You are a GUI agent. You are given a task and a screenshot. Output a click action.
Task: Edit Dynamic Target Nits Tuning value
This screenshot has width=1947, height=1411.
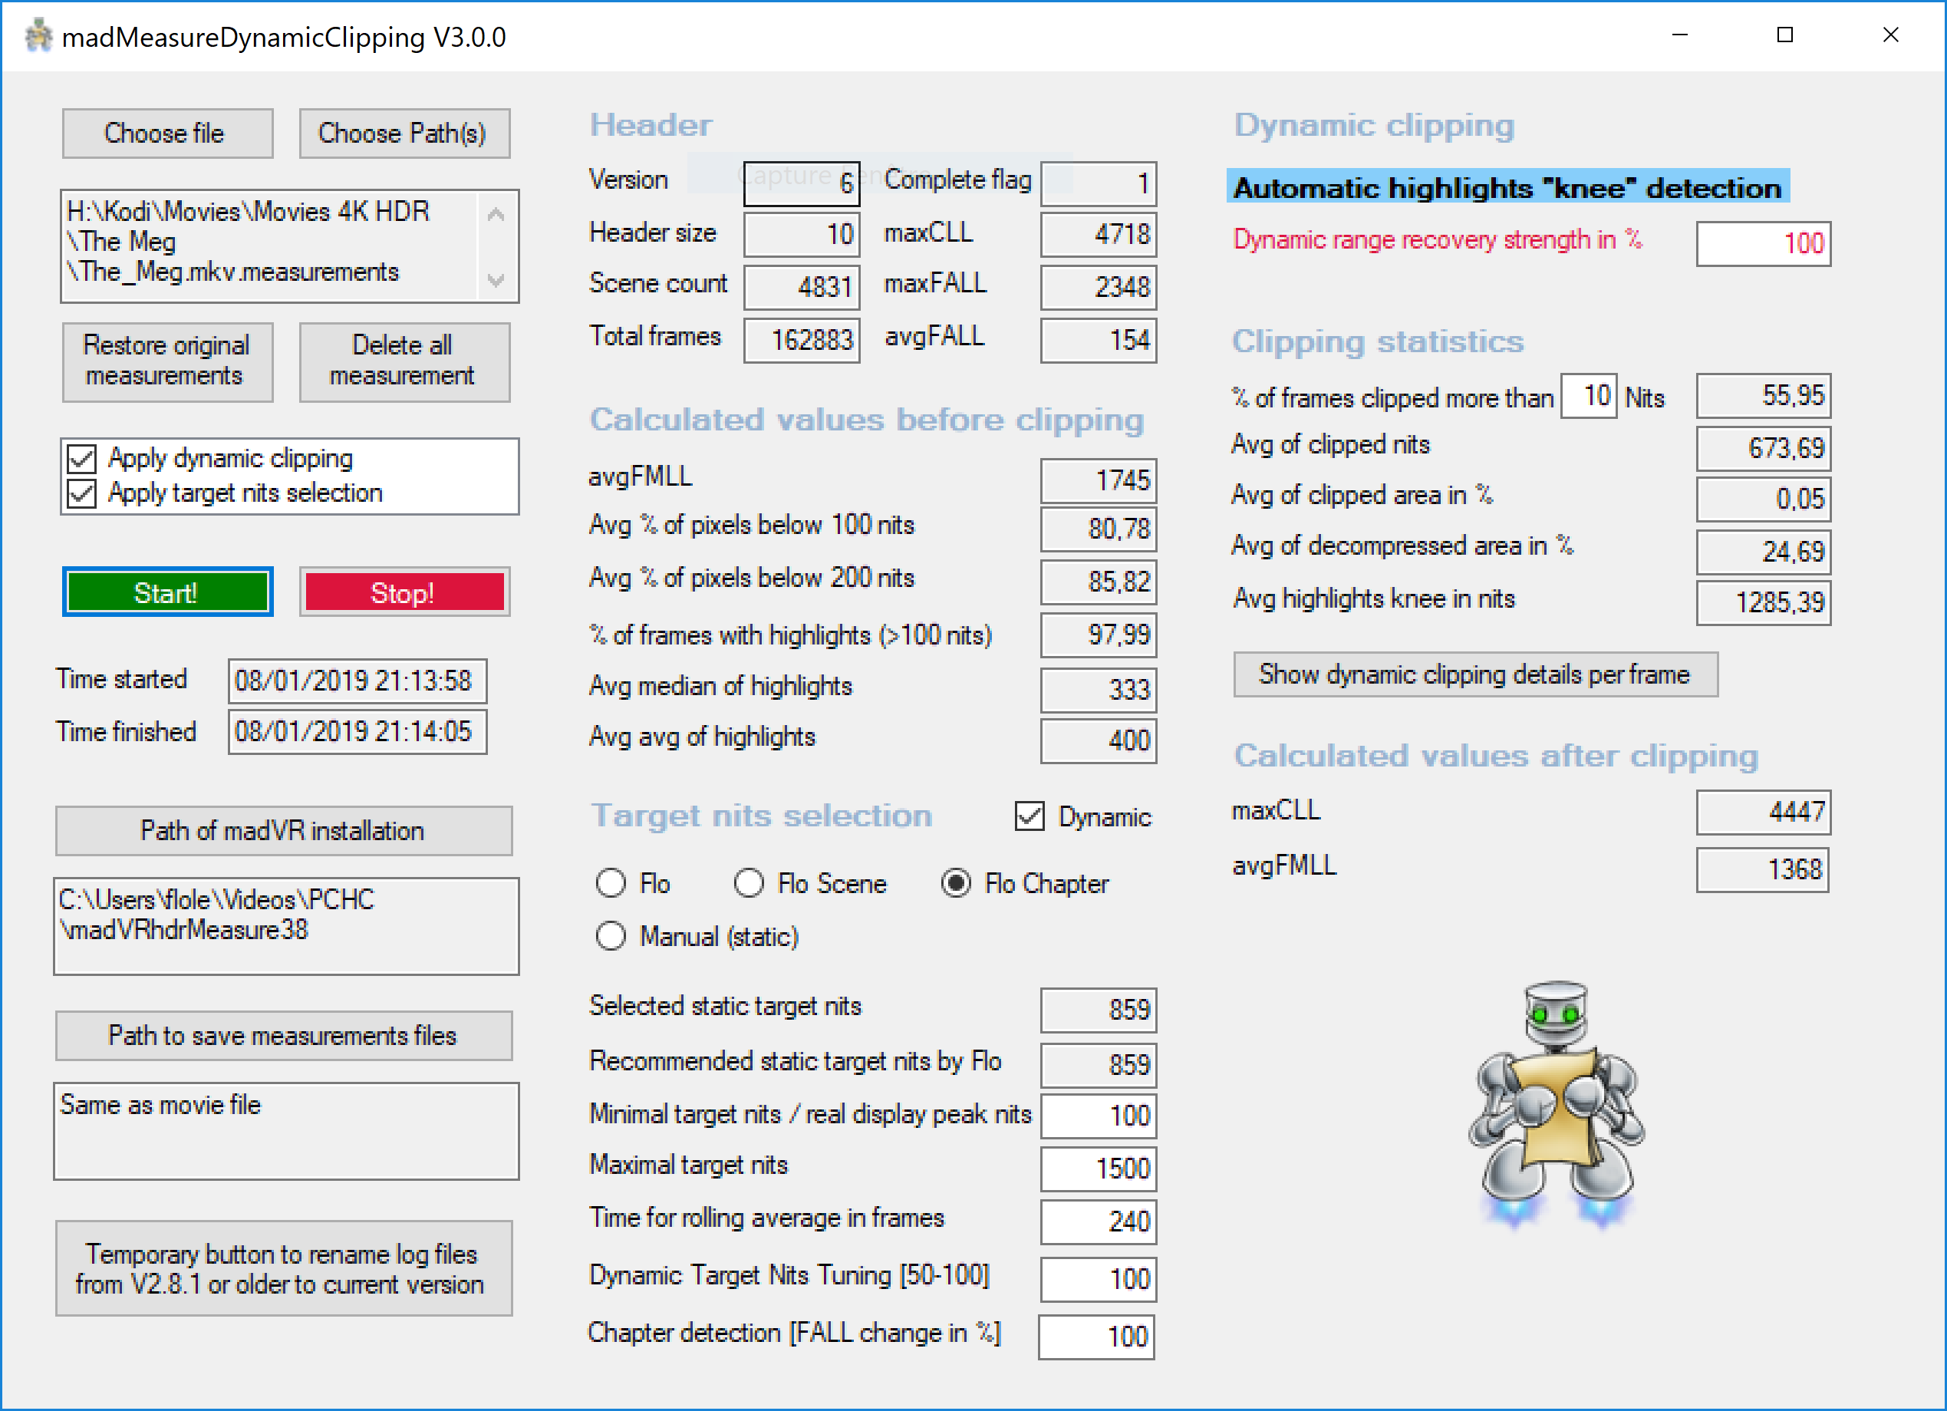pos(1098,1279)
